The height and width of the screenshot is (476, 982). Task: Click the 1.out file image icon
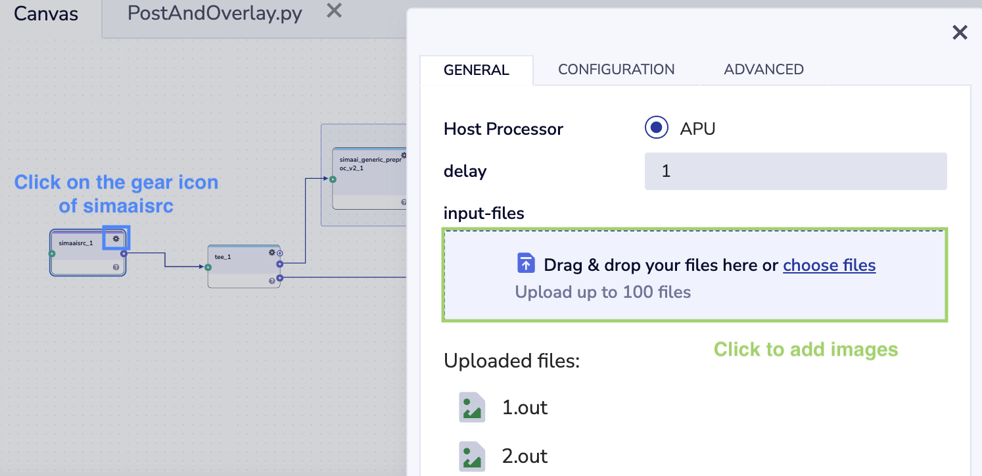pyautogui.click(x=472, y=408)
